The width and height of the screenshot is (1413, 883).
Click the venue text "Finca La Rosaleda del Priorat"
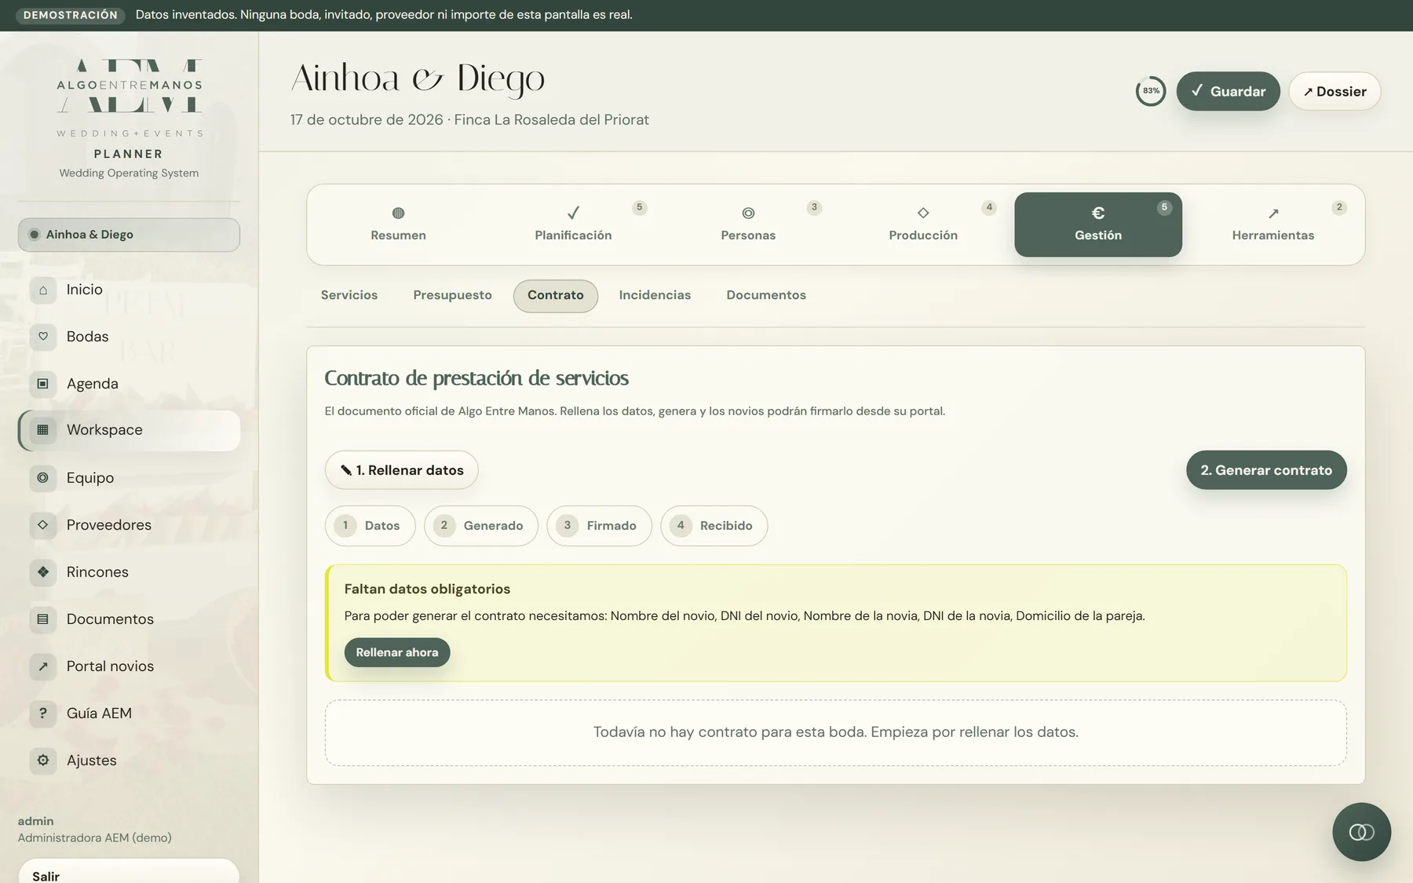coord(551,119)
